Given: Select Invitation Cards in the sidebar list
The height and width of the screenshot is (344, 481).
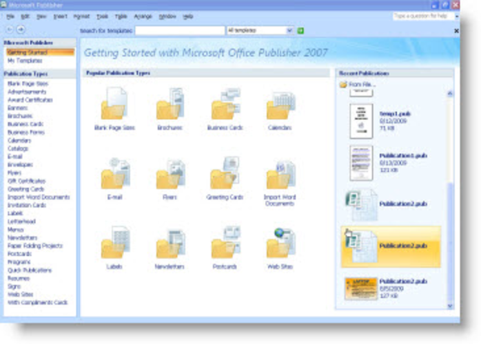Looking at the screenshot, I should tap(27, 205).
